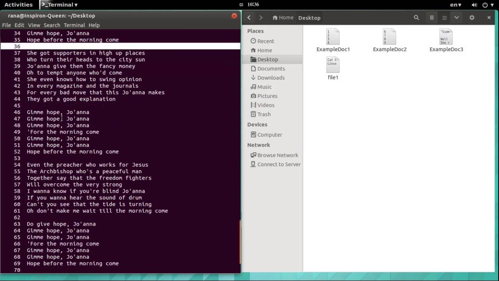Close the Terminal window
The image size is (499, 281).
point(234,16)
